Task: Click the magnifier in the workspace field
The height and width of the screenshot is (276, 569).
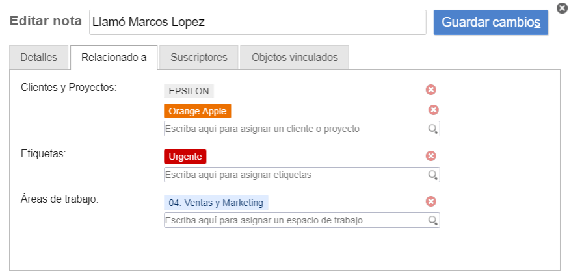Action: 432,221
